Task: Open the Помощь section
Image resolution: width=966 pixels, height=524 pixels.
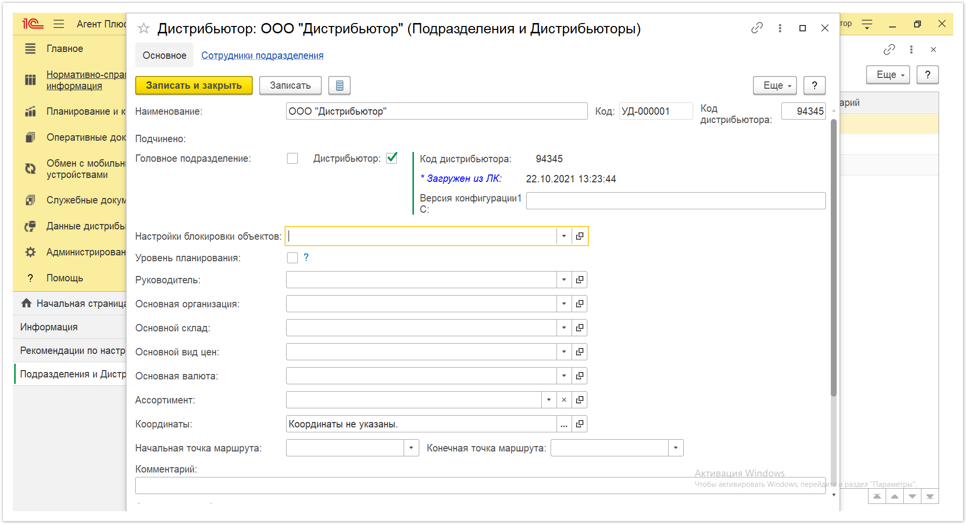Action: pos(65,278)
